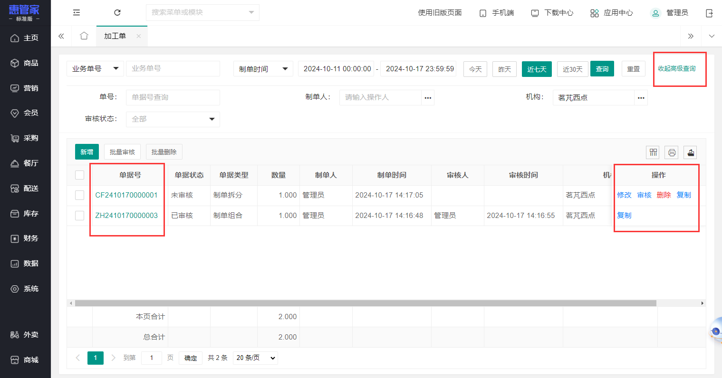Open the column settings grid icon

653,152
